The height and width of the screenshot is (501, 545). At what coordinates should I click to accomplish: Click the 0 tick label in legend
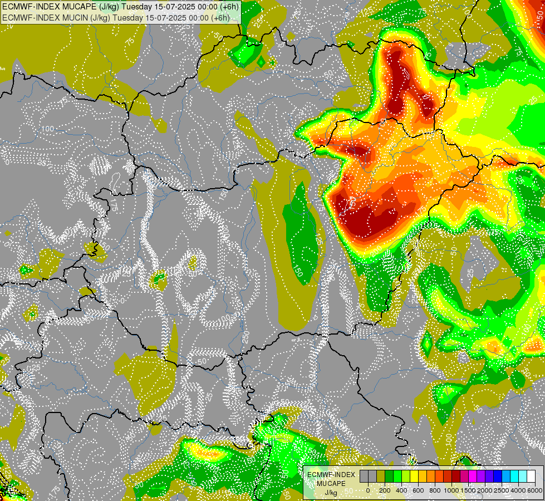[x=368, y=490]
